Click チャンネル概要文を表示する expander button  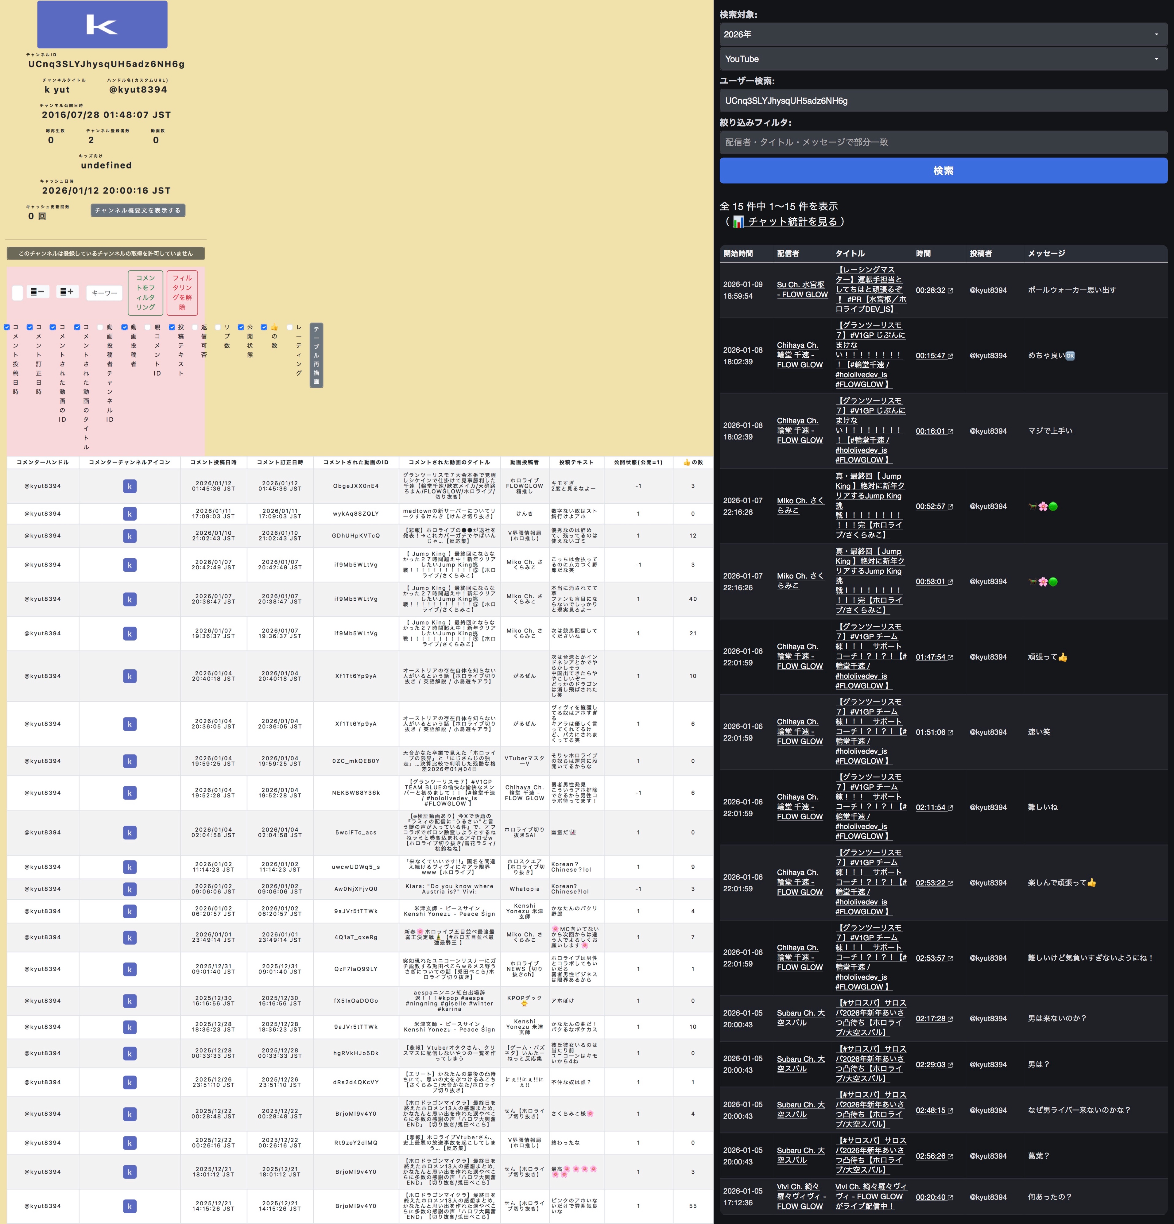pyautogui.click(x=138, y=211)
